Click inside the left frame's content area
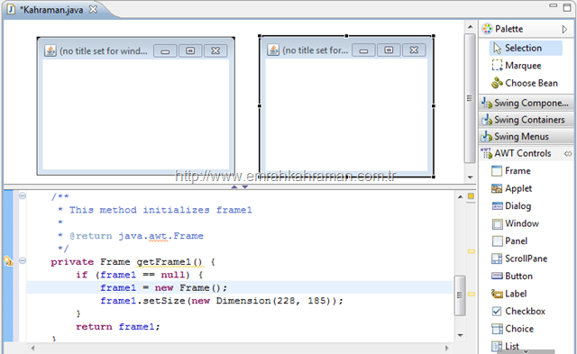 point(136,114)
